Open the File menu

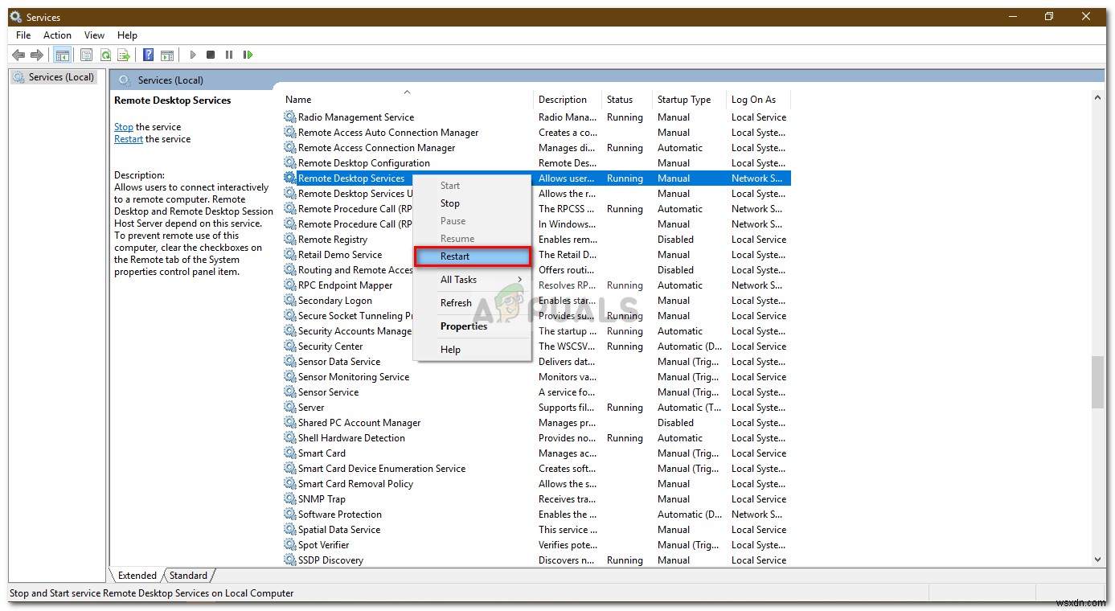tap(23, 35)
